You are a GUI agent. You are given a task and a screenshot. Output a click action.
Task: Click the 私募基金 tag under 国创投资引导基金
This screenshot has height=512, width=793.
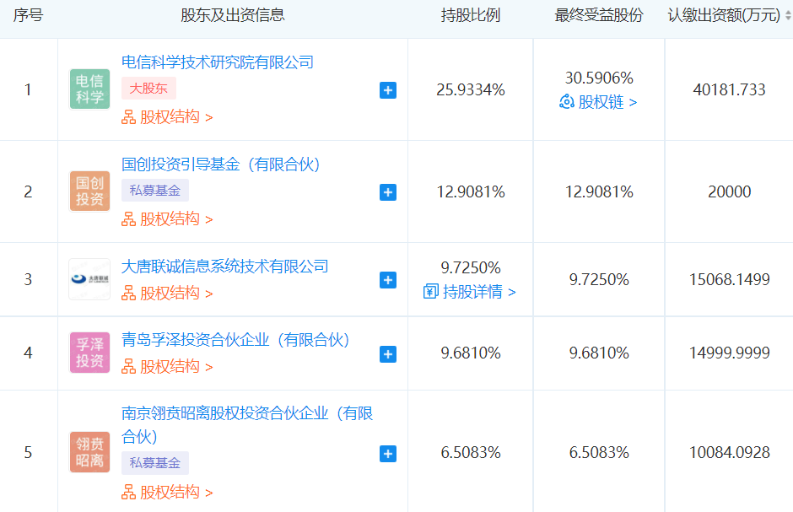[x=154, y=191]
